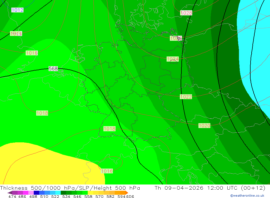This screenshot has height=198, width=270.
Task: Click the 1016 label on small closed contour
Action: coord(107,171)
